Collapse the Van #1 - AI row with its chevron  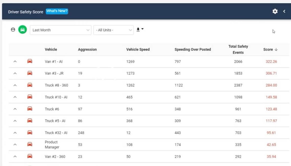tap(15, 61)
